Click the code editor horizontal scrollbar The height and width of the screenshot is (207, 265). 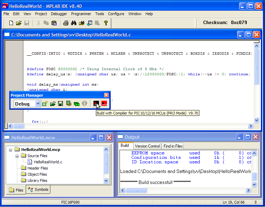(131, 126)
